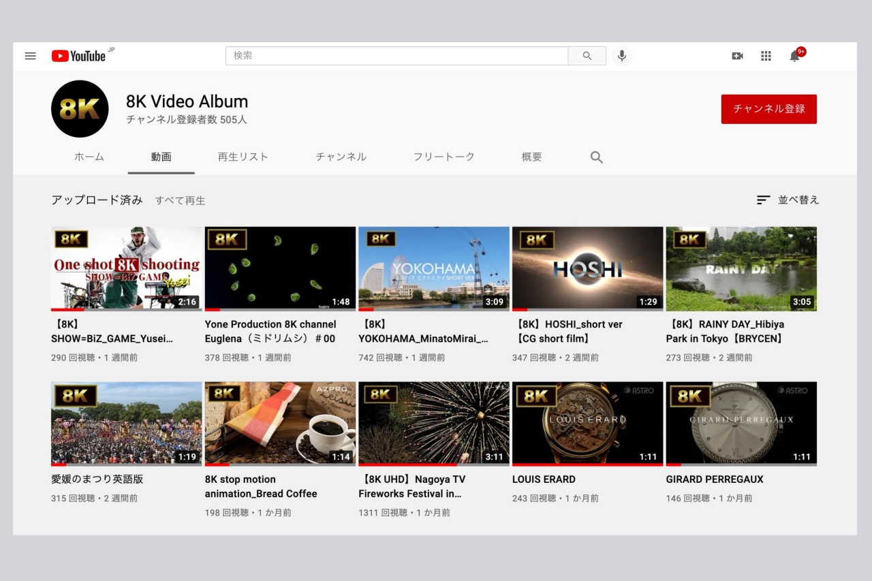Open the HOSHI video thumbnail
The width and height of the screenshot is (872, 581).
pos(588,268)
